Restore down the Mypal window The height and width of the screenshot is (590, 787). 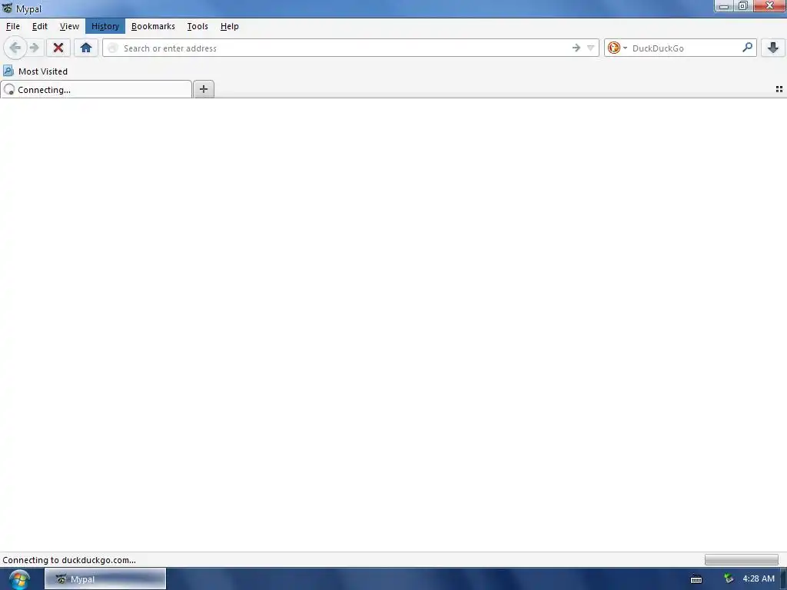tap(743, 6)
